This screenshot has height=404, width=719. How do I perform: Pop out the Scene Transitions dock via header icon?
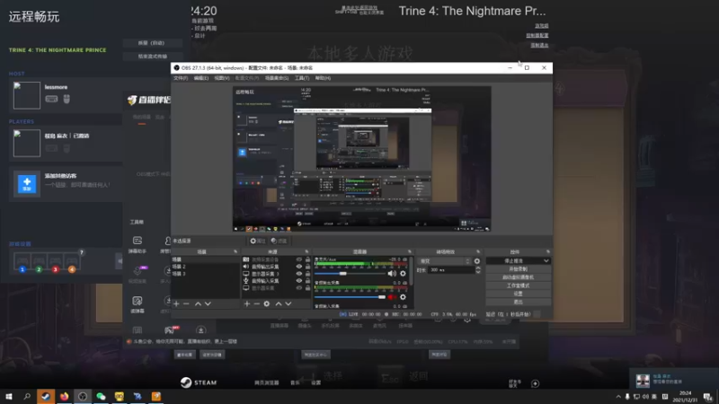(x=478, y=252)
